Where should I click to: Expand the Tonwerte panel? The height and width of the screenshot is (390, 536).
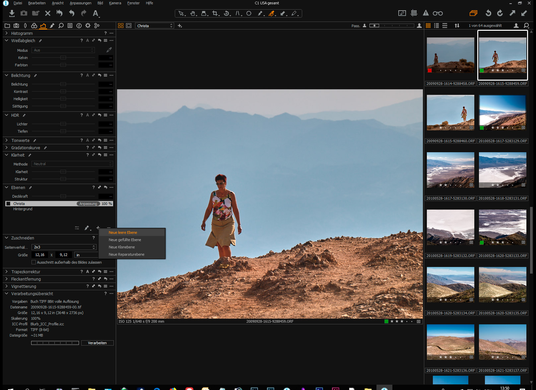pos(6,140)
